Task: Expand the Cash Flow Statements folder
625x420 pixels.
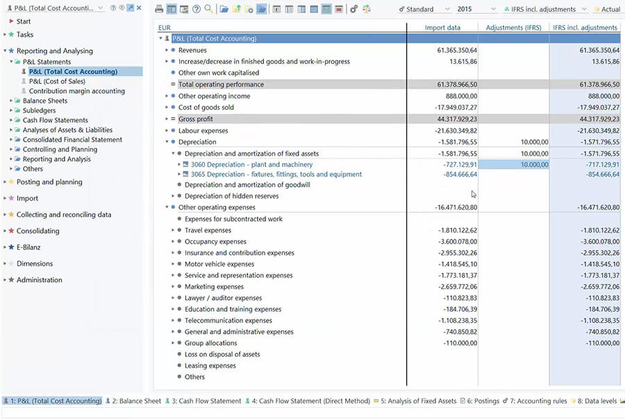Action: click(x=11, y=120)
